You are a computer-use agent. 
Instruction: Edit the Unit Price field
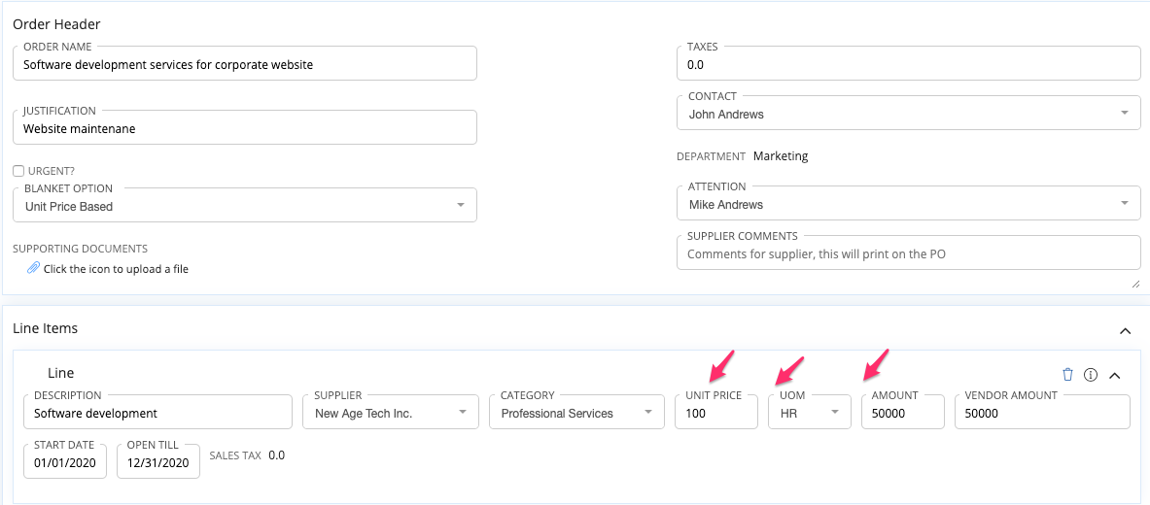(716, 412)
